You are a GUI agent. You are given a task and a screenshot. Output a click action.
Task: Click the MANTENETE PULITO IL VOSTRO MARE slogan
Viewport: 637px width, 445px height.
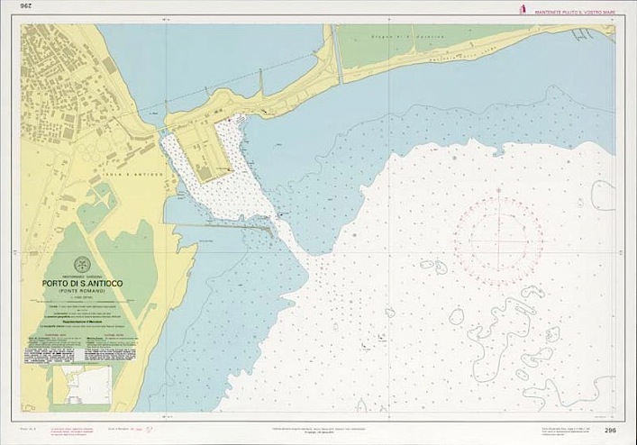576,12
